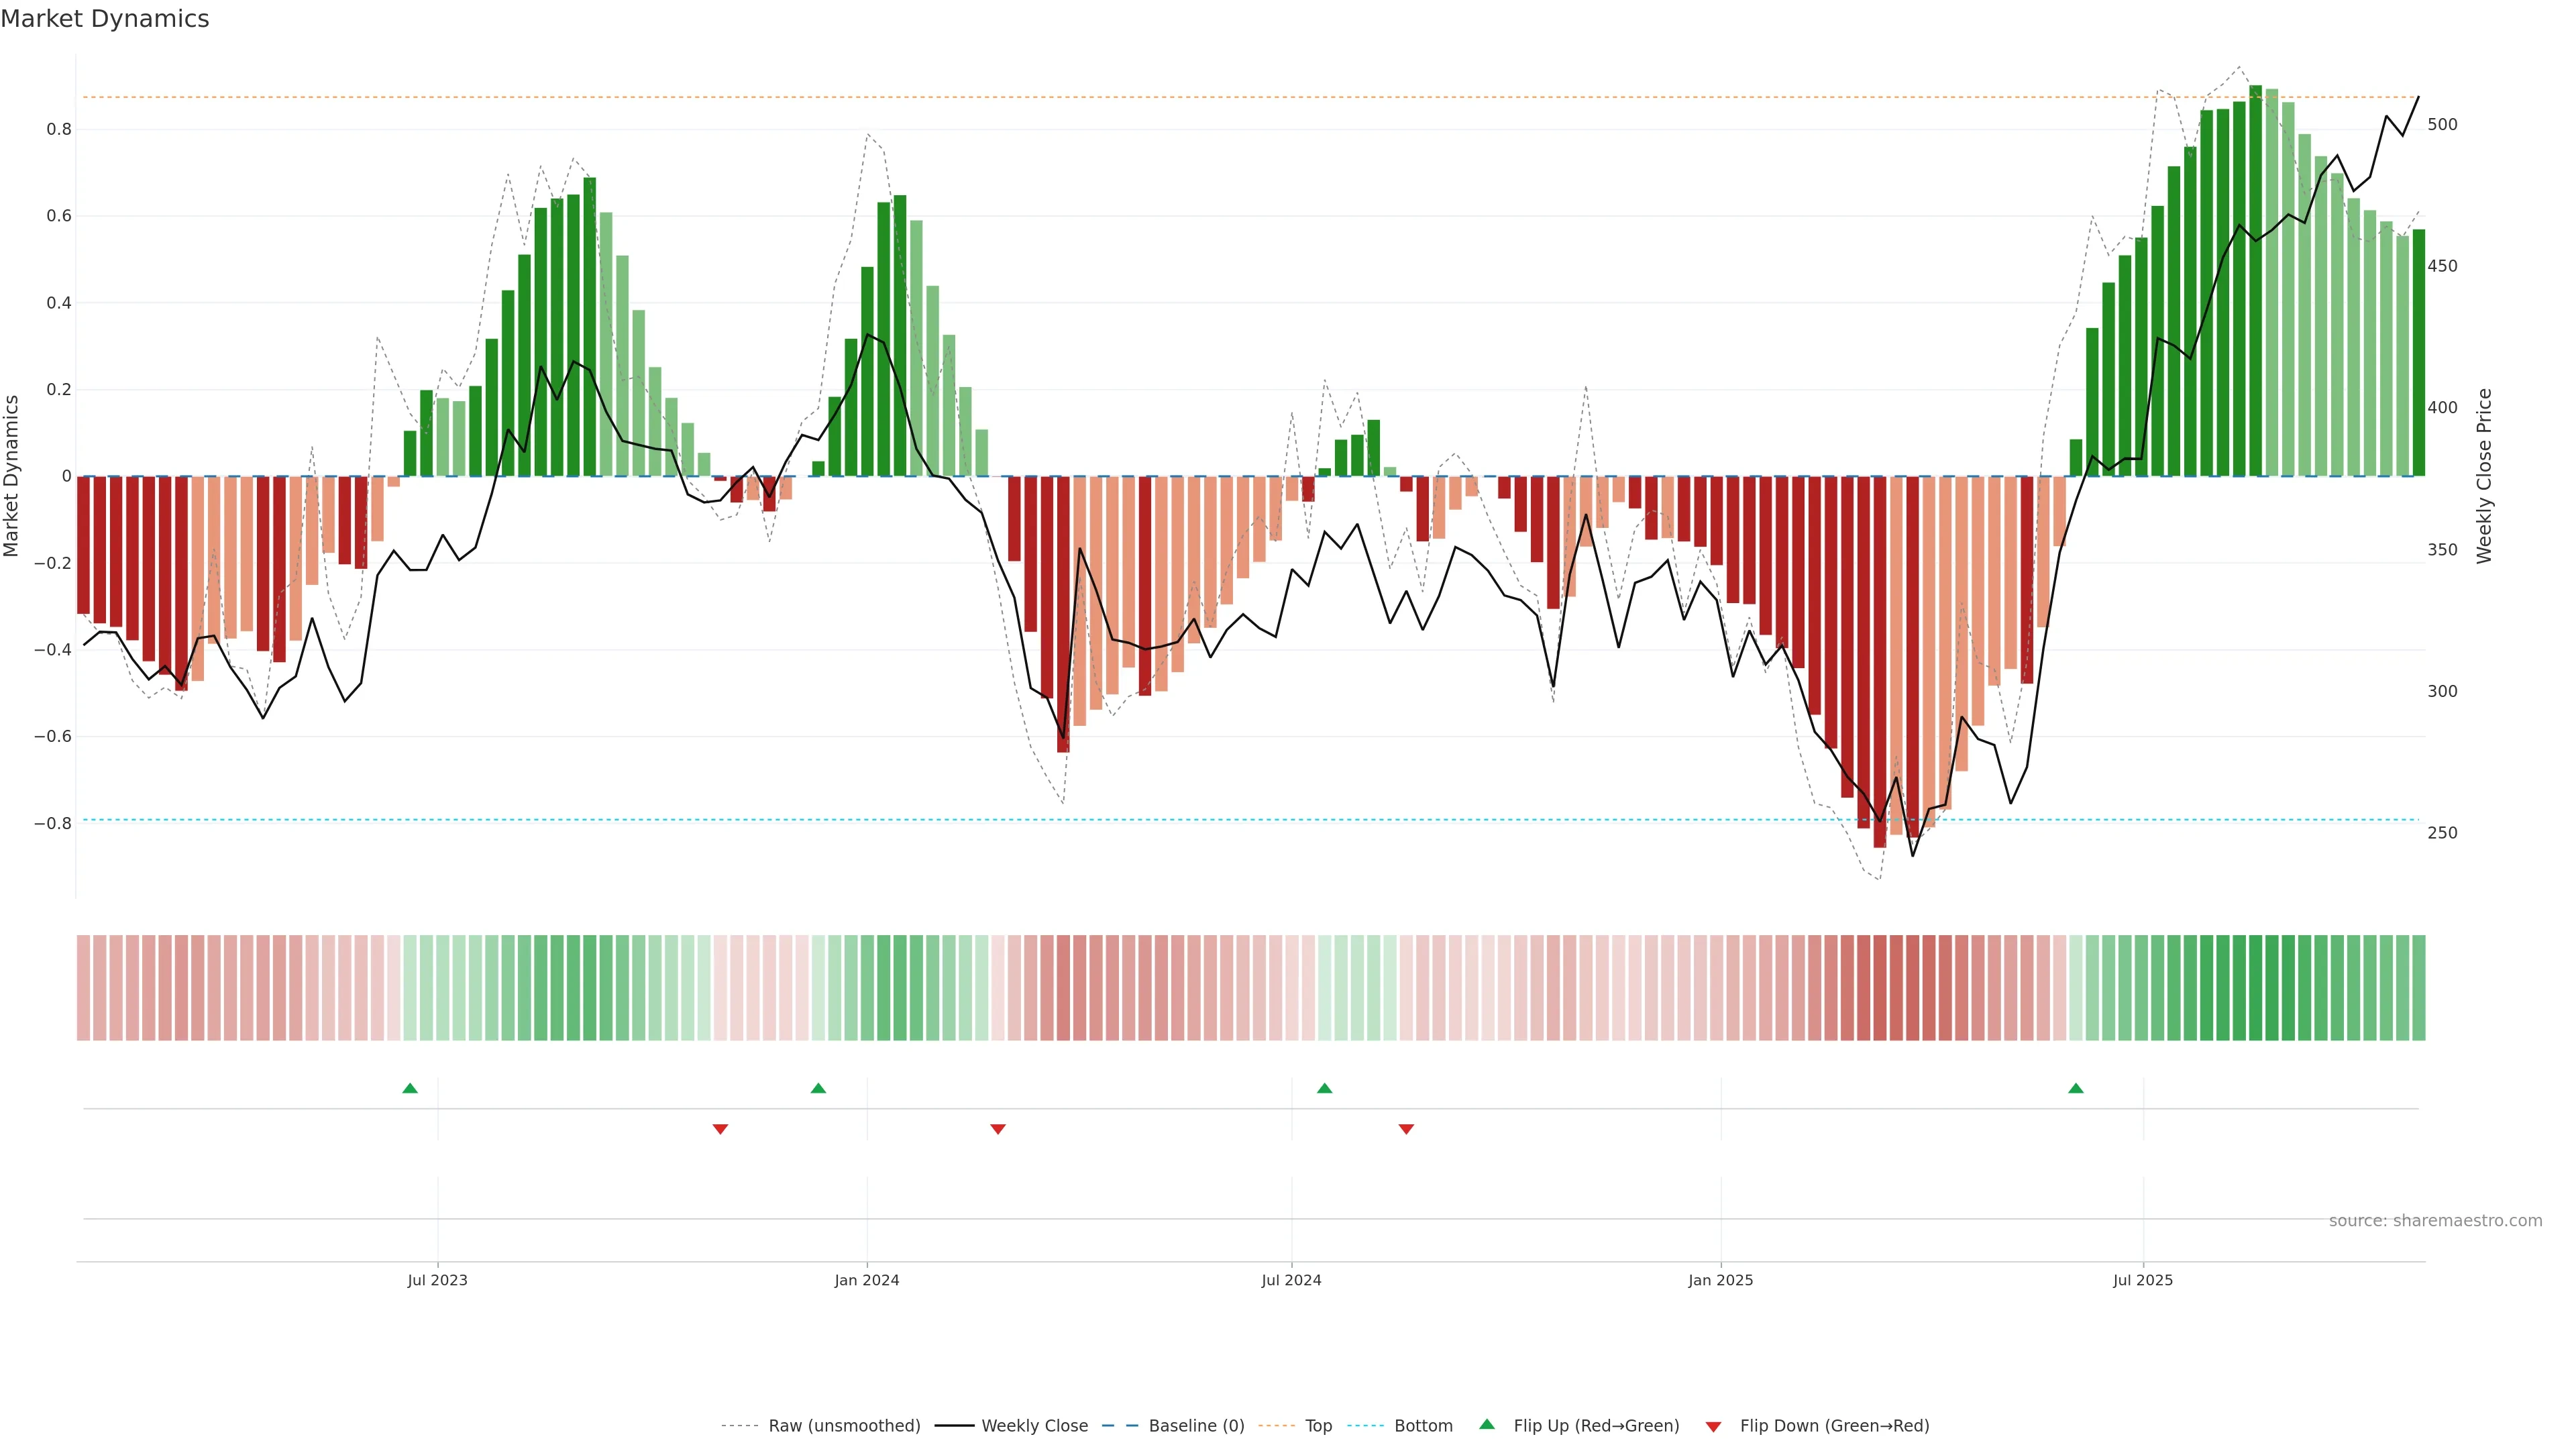The image size is (2576, 1449).
Task: Click the Weekly Close Price axis title
Action: pos(2485,476)
